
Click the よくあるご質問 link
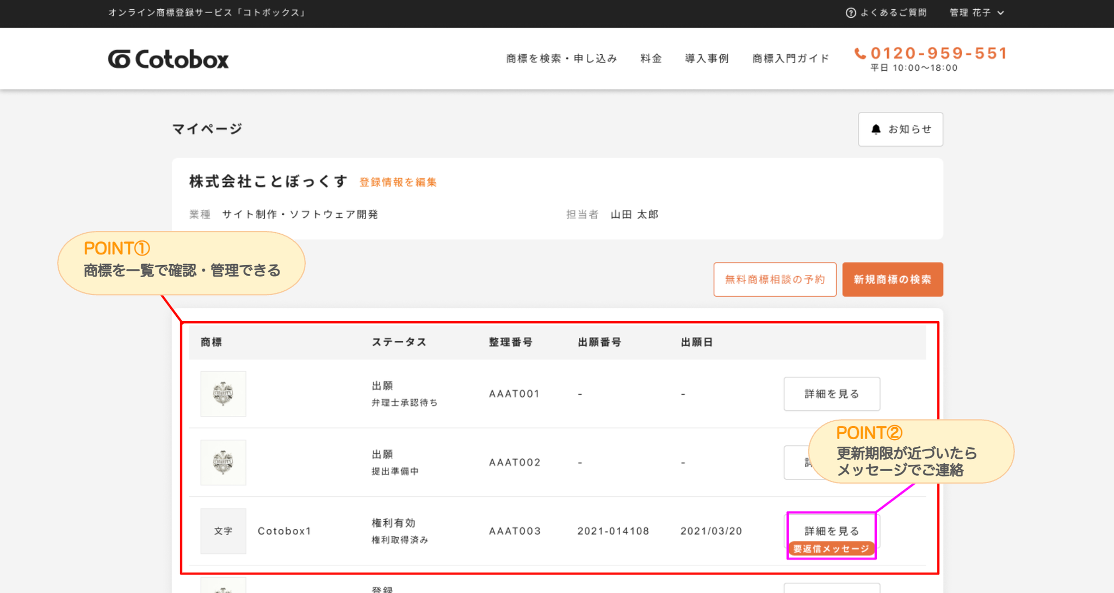click(893, 13)
